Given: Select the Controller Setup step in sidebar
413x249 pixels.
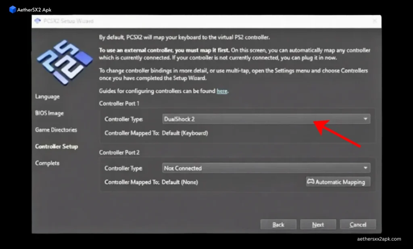Looking at the screenshot, I should (56, 146).
